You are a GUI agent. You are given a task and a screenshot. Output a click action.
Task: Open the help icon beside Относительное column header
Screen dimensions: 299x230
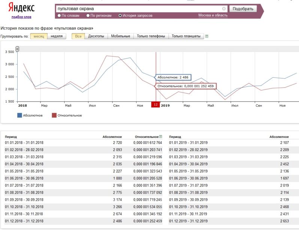[161, 136]
